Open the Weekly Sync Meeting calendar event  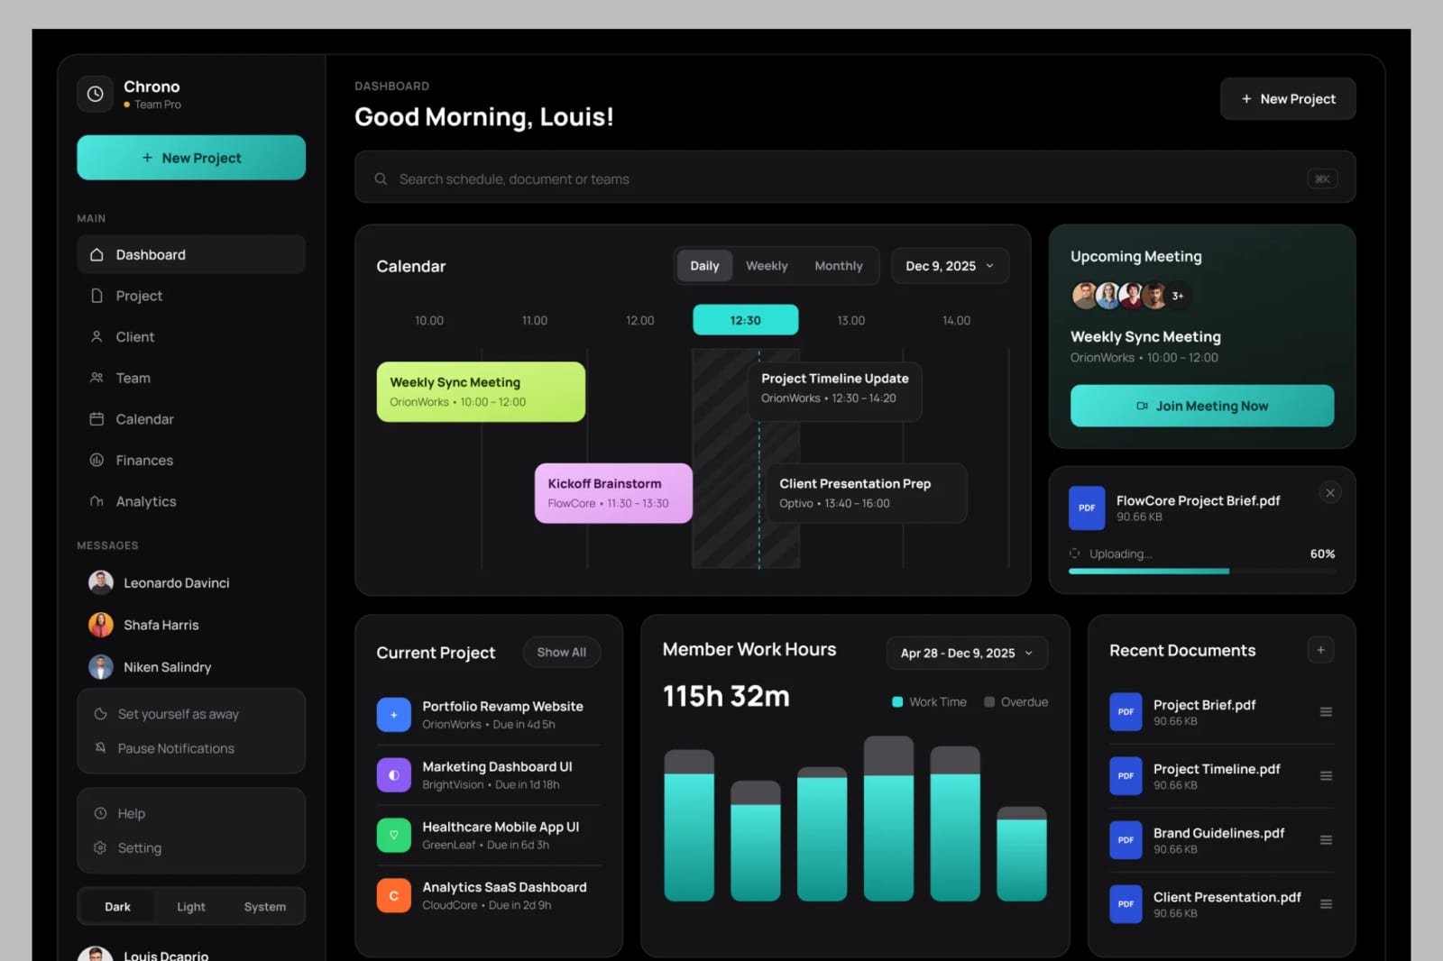coord(481,392)
